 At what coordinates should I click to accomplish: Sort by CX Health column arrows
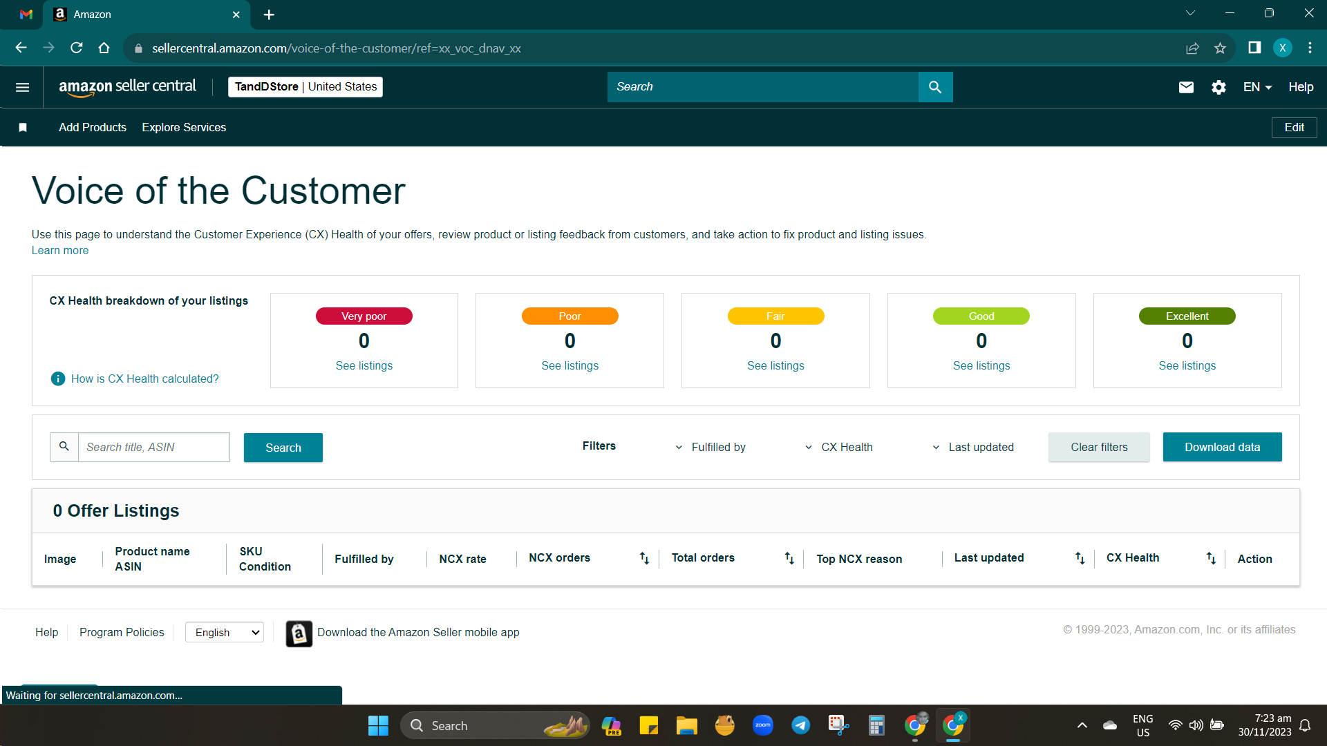tap(1211, 558)
